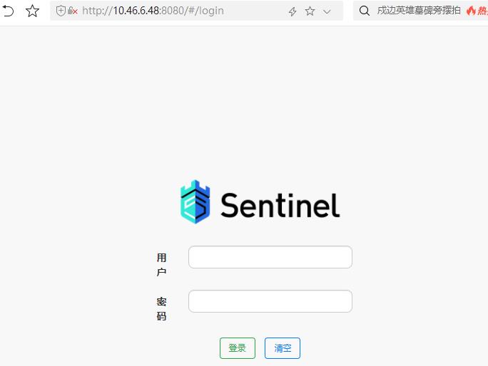Click the 密码 field label
488x366 pixels.
click(161, 309)
